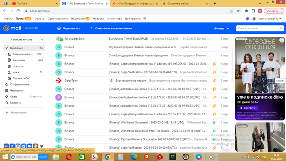Open 'Знакомства' in the top menu
The height and width of the screenshot is (161, 286).
click(x=114, y=19)
